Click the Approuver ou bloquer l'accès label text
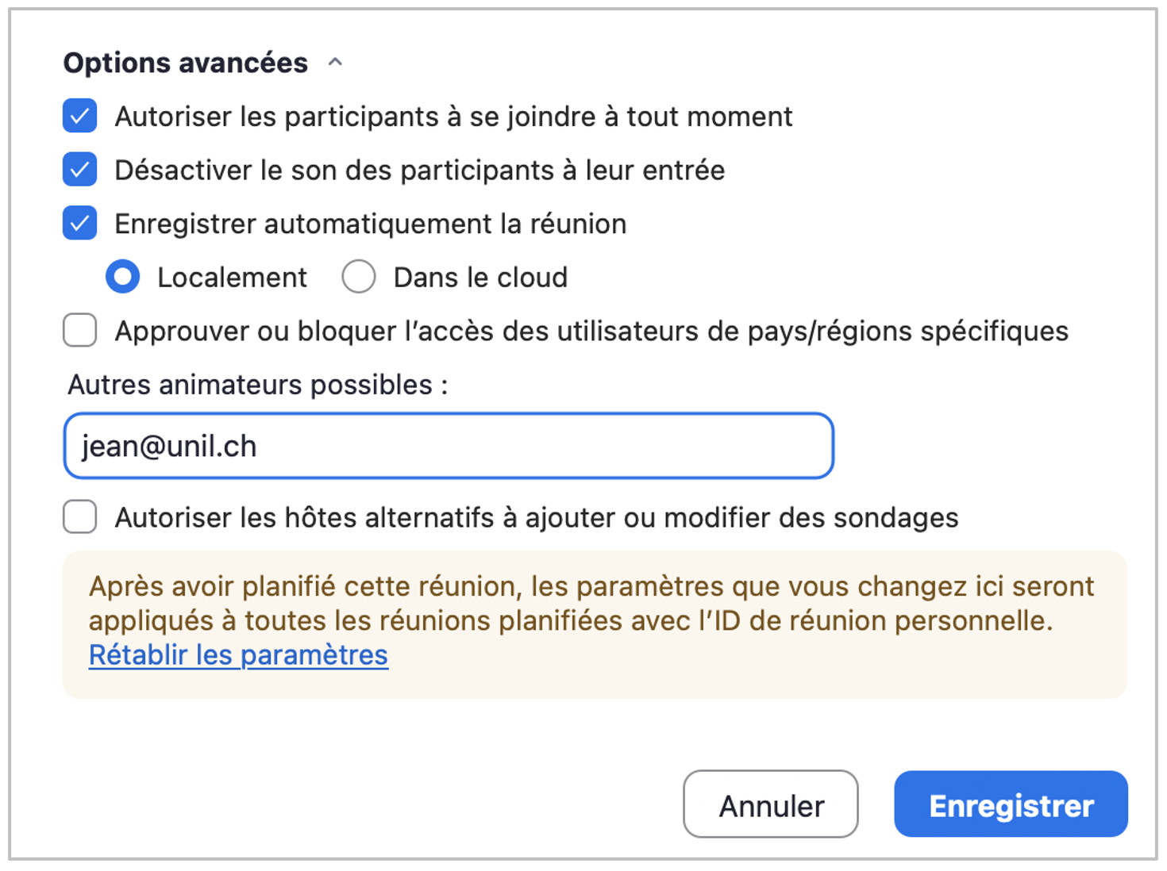Screen dimensions: 1167x871 (x=591, y=331)
